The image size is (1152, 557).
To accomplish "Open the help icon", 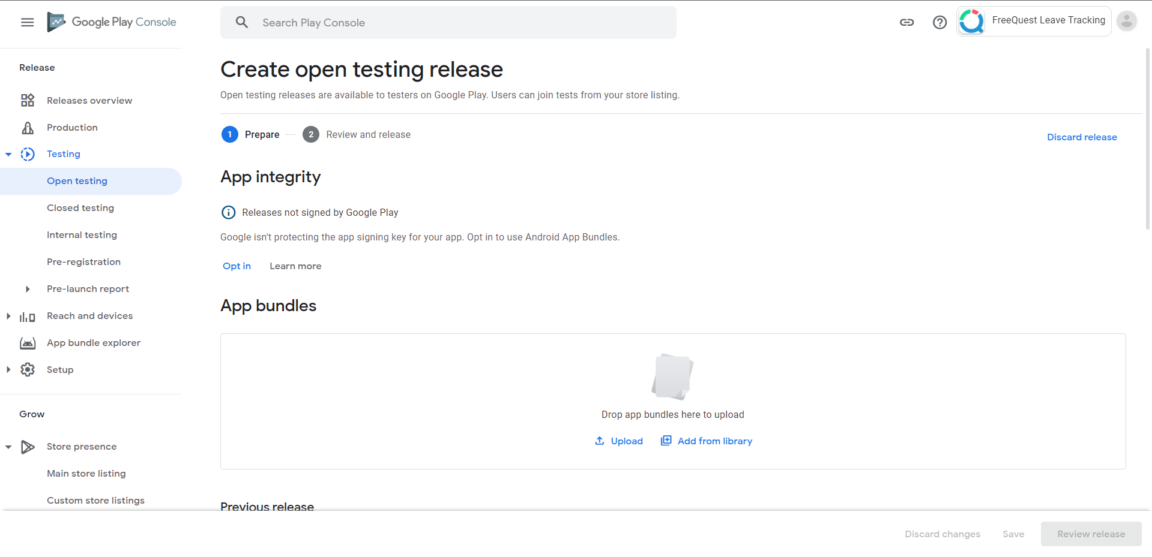I will tap(939, 22).
